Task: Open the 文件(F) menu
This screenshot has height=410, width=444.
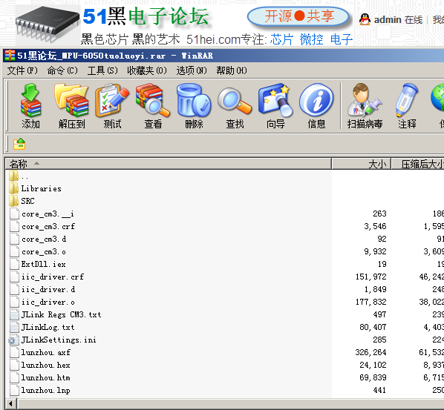Action: tap(22, 70)
